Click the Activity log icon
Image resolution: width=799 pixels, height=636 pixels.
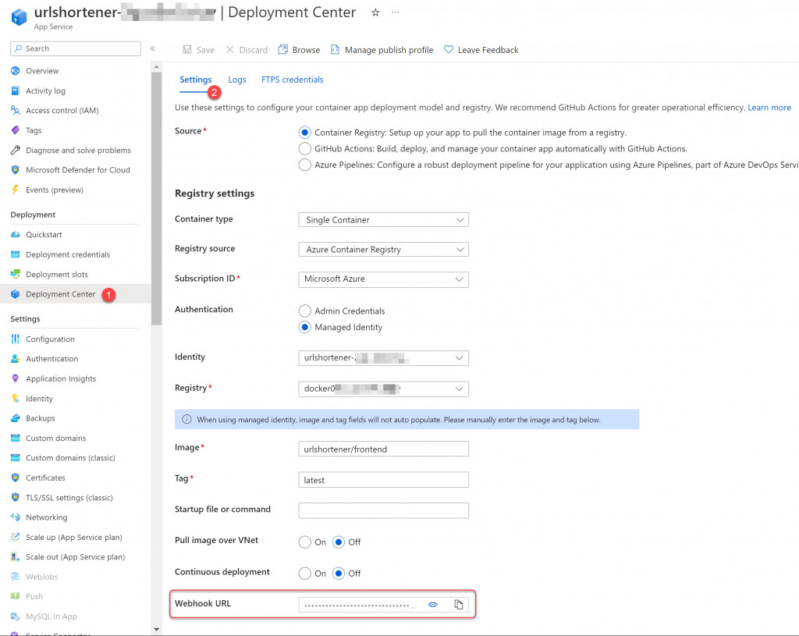tap(16, 91)
